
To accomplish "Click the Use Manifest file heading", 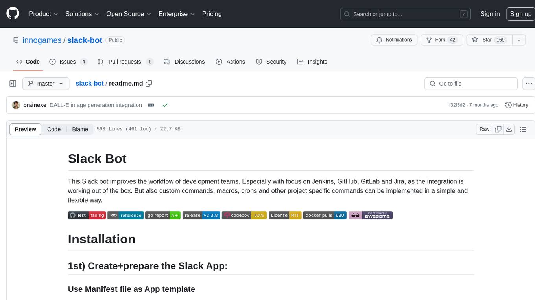I will click(131, 289).
